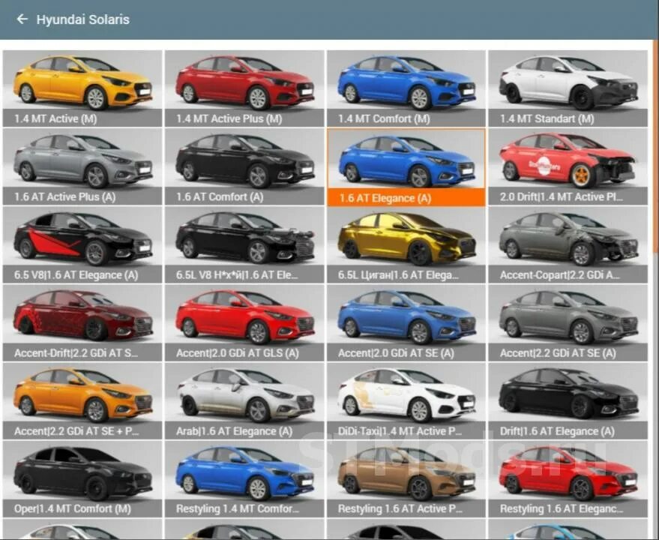Select the highlighted 1.6 AT Elegance (A) car
Screen dimensions: 659x540
pos(406,167)
